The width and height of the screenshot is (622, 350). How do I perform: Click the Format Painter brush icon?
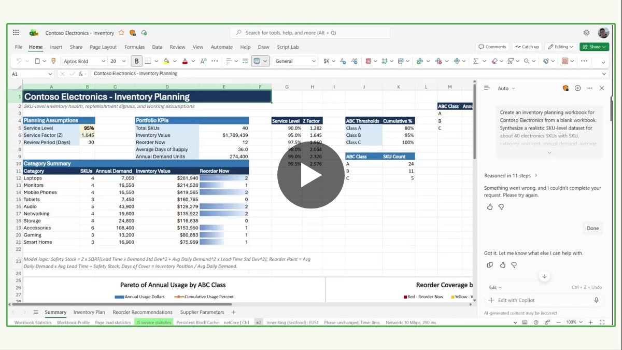[x=53, y=61]
